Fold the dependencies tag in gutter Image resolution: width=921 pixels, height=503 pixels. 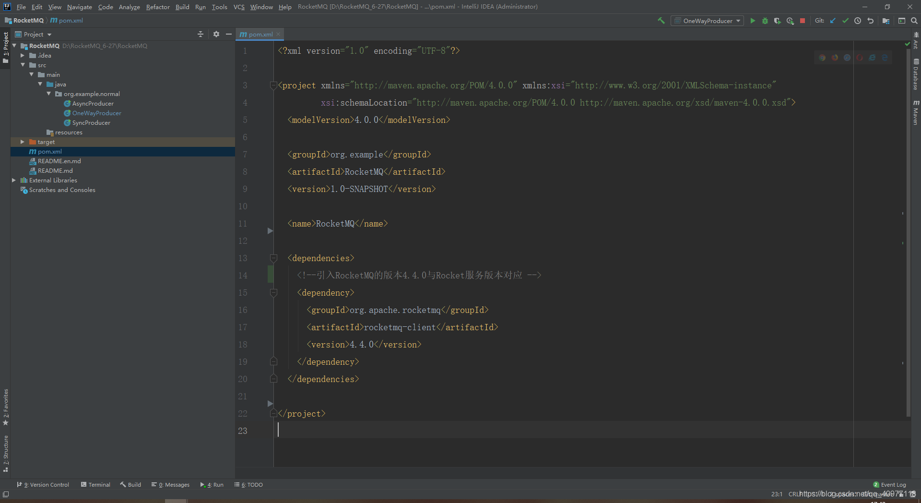coord(273,258)
